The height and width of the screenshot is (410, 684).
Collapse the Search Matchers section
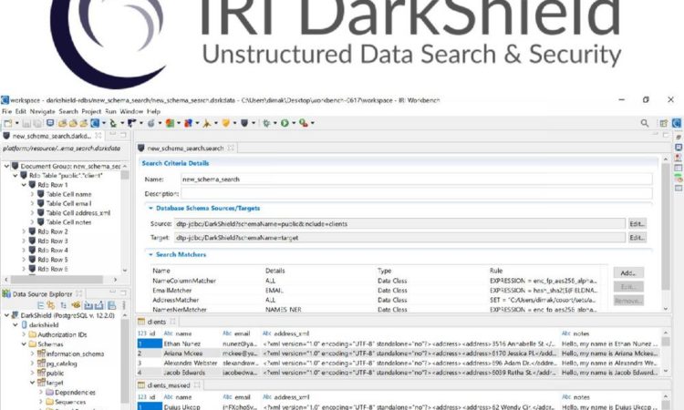150,254
